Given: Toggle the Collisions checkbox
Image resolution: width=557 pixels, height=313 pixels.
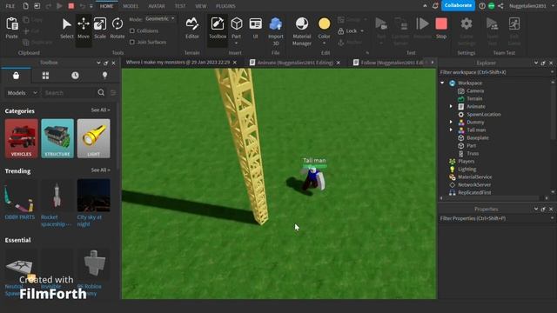Looking at the screenshot, I should click(x=132, y=31).
